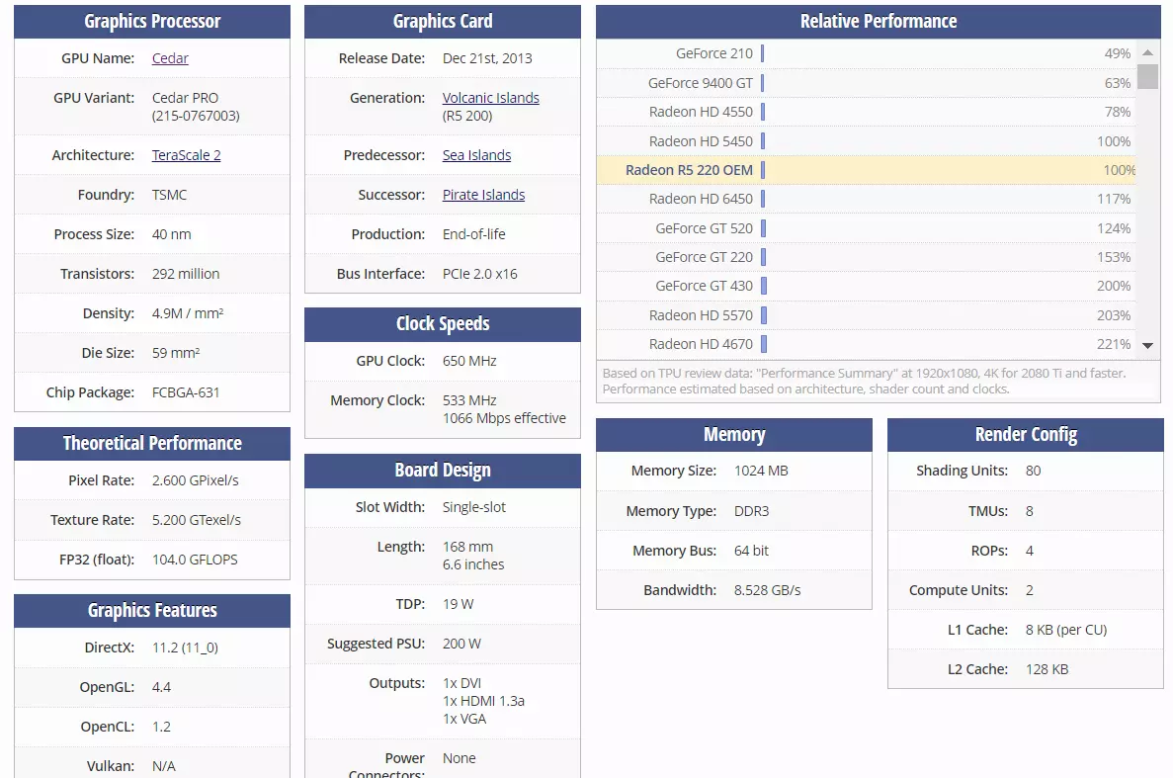Click the Release Date "Dec 21st, 2013"

[487, 58]
